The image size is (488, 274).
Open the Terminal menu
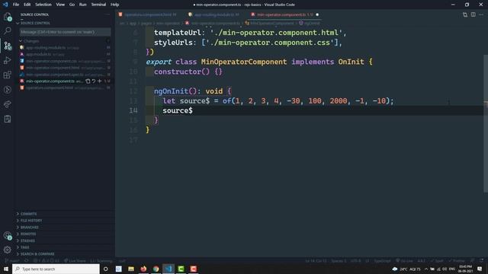coord(98,5)
